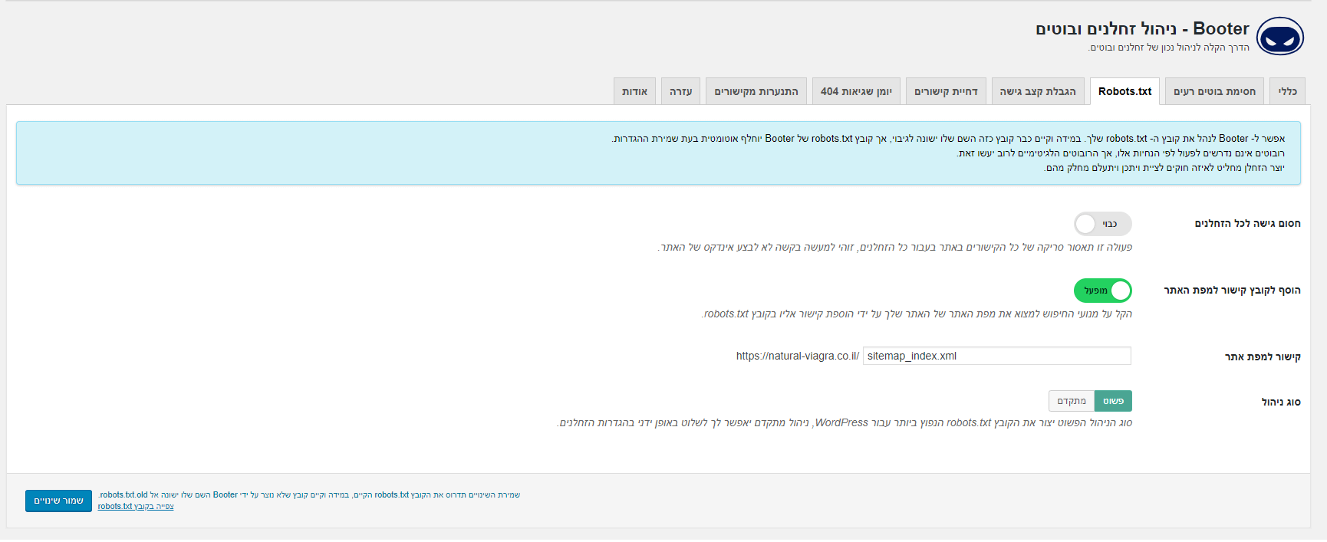1327x542 pixels.
Task: Open the צפייה בקובץ robots.txt link
Action: coord(136,506)
